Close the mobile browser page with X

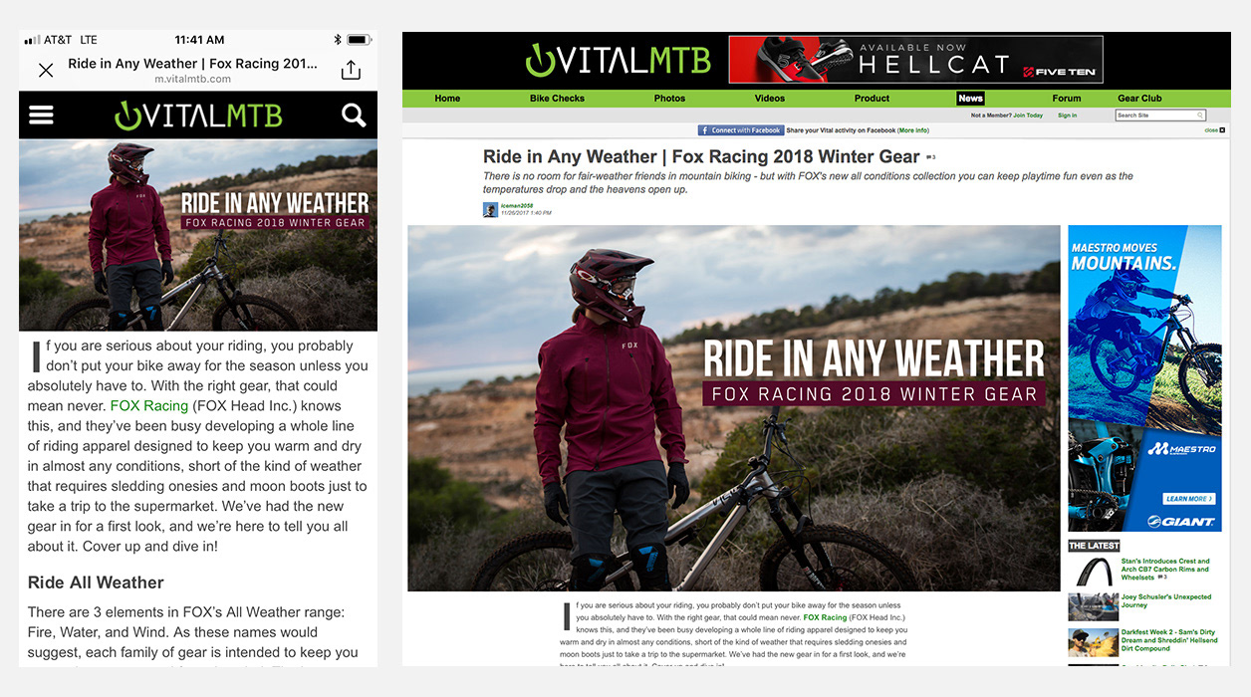coord(46,70)
